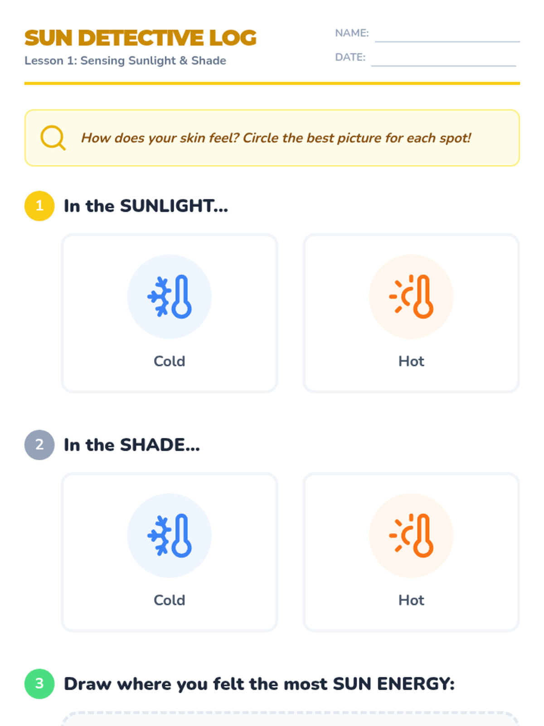Click the SUN DETECTIVE LOG title
The width and height of the screenshot is (544, 726).
click(x=141, y=38)
